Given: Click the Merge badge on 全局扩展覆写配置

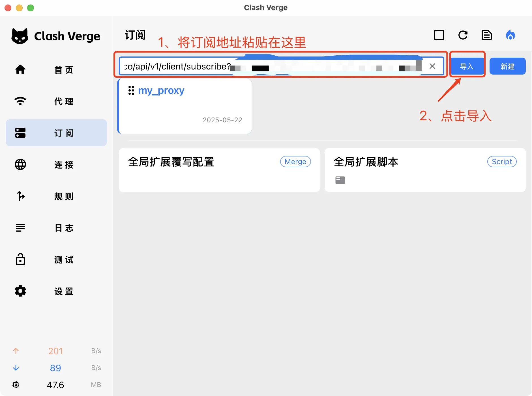Looking at the screenshot, I should [x=295, y=162].
